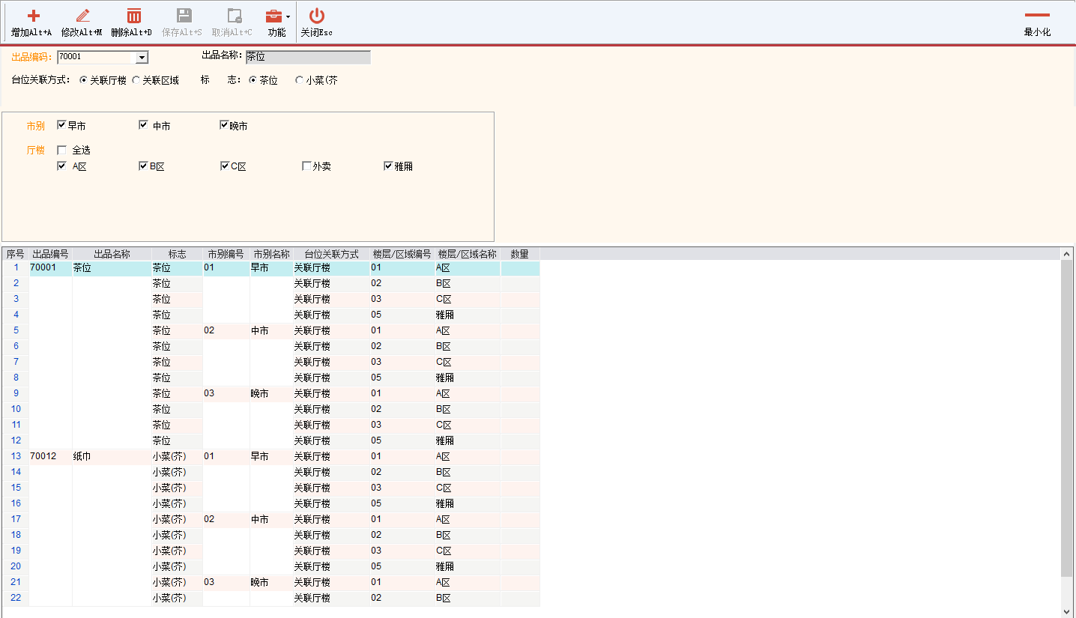1076x618 pixels.
Task: Click the 楼层/区域编号 column header
Action: [402, 254]
